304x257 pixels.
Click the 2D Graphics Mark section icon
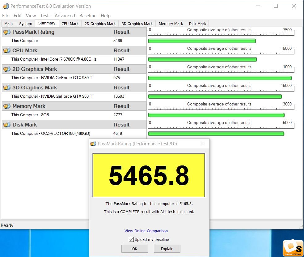(x=7, y=69)
